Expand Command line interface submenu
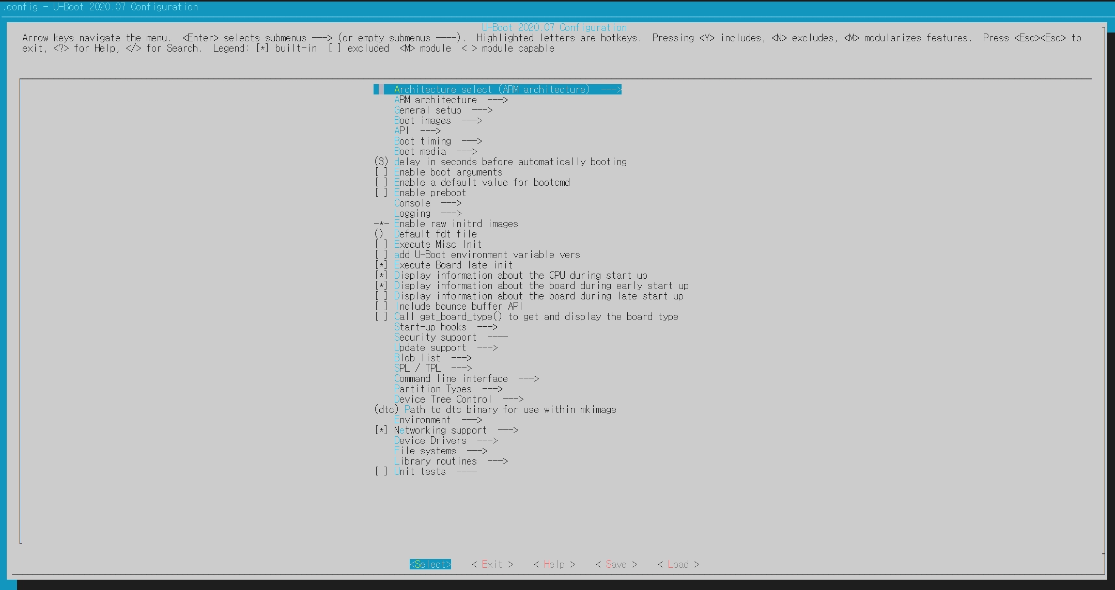Screen dimensions: 1115x590 click(467, 378)
